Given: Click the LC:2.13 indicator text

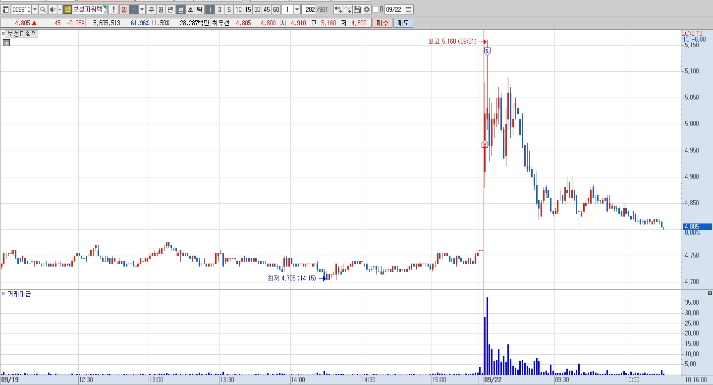Looking at the screenshot, I should (x=691, y=33).
